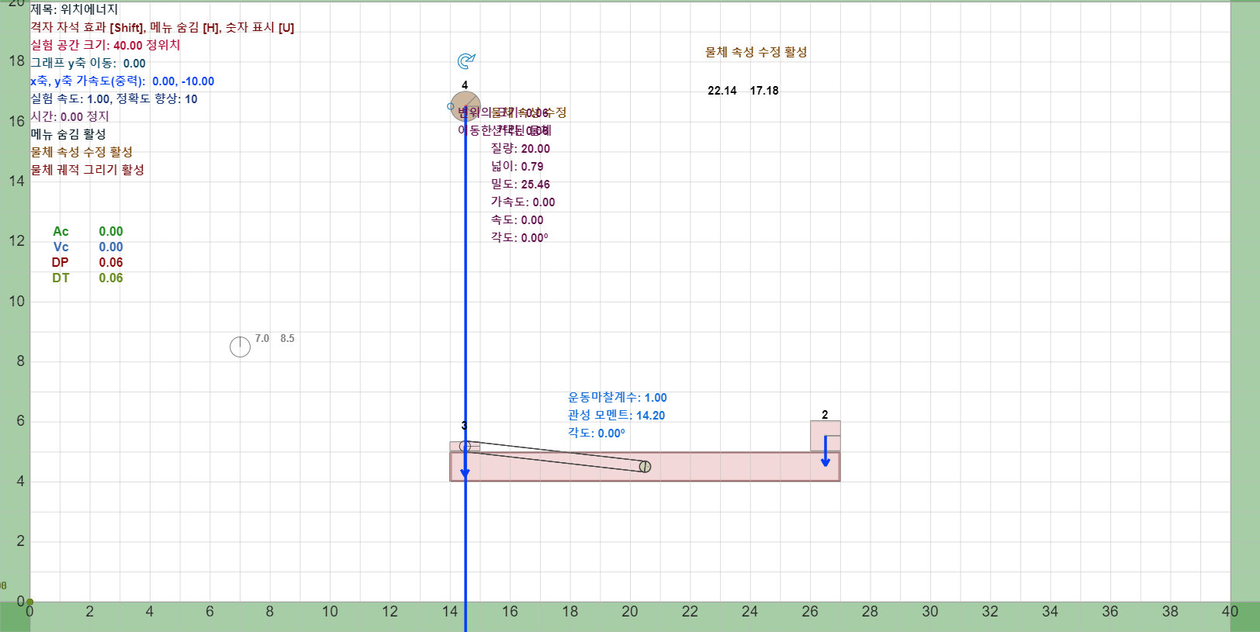Click the '속도: 0.00' velocity value
The height and width of the screenshot is (632, 1260).
tap(517, 219)
